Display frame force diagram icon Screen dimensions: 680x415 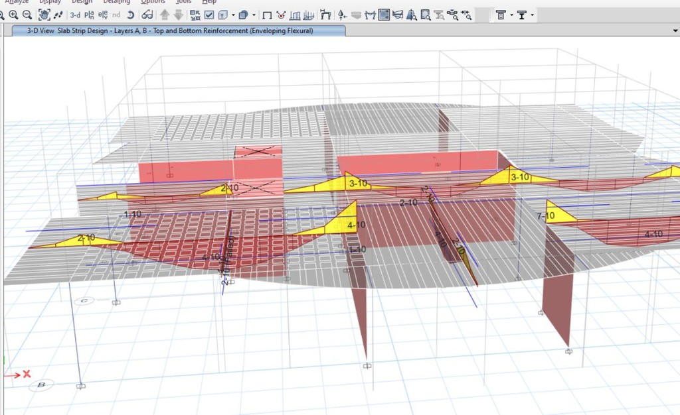pyautogui.click(x=295, y=15)
